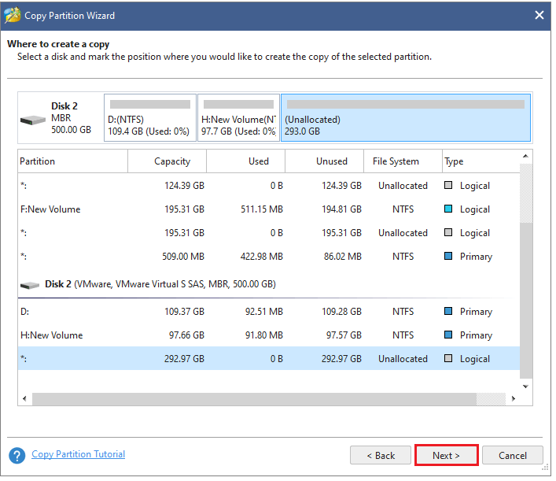This screenshot has height=481, width=556.
Task: Click the blue swatch in D: row
Action: (x=448, y=311)
